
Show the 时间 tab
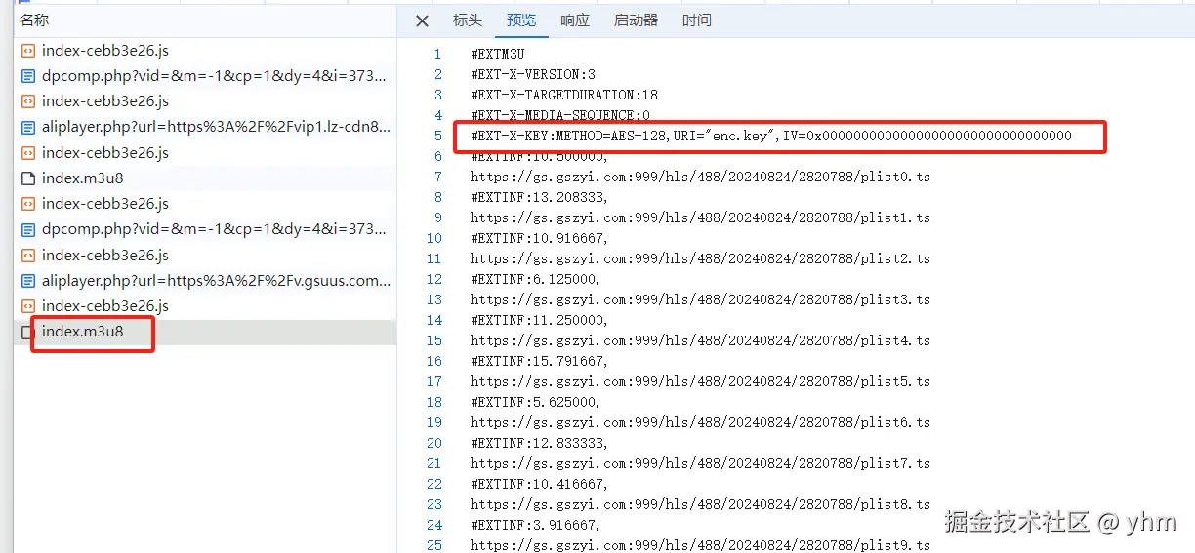(x=696, y=20)
